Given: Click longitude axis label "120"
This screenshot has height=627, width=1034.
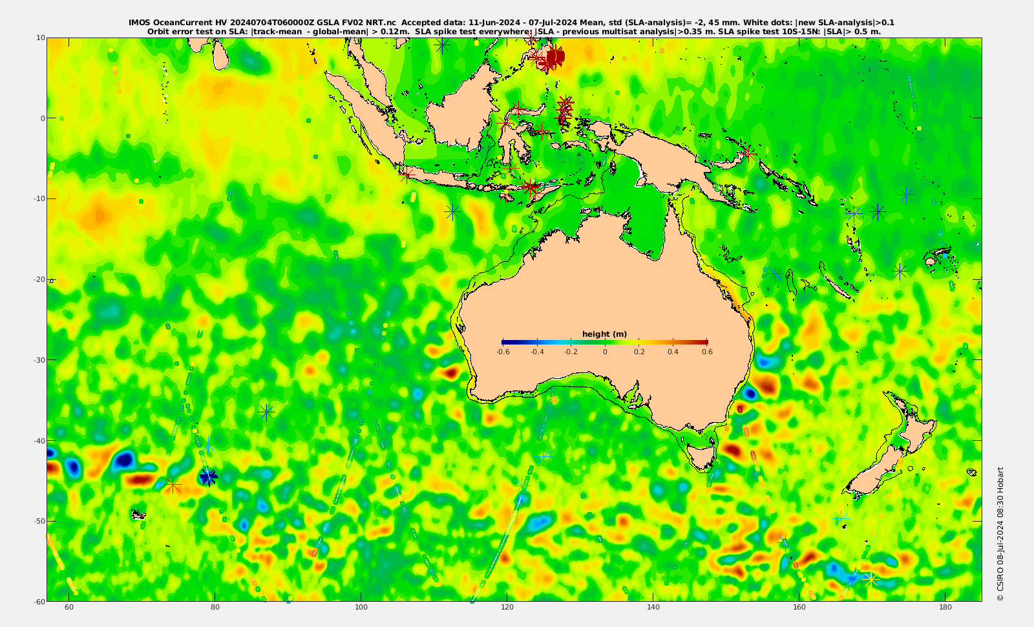Looking at the screenshot, I should (x=507, y=608).
